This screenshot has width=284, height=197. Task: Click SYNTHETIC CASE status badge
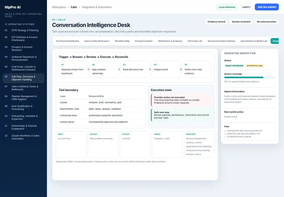254,66
